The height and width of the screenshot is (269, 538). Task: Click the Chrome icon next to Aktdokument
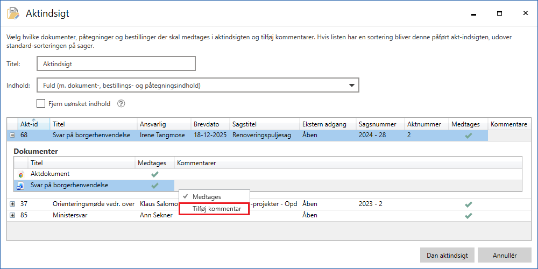pyautogui.click(x=20, y=174)
